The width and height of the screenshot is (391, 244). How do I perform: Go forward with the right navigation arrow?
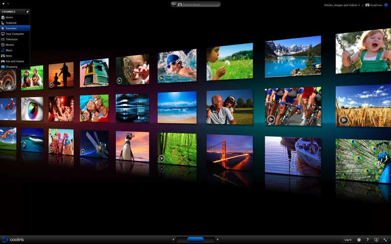pos(8,3)
